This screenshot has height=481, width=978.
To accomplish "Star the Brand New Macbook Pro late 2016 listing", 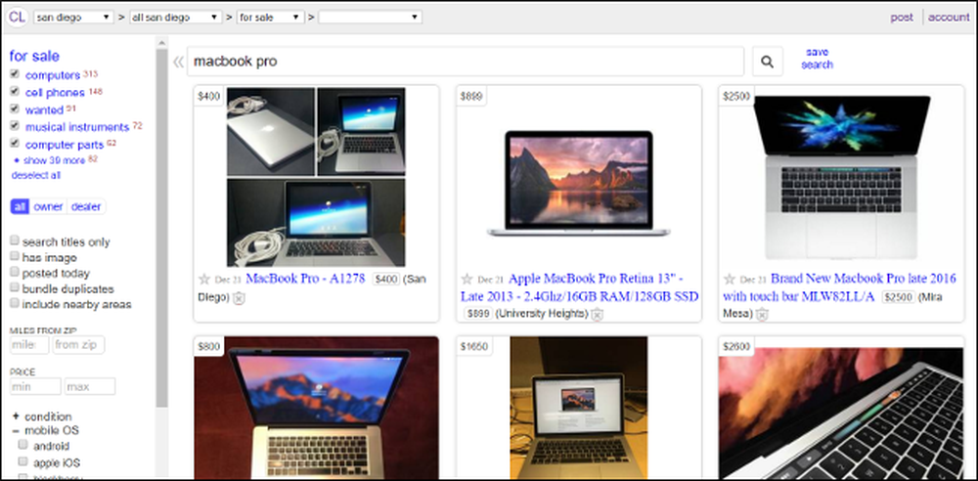I will tap(730, 279).
